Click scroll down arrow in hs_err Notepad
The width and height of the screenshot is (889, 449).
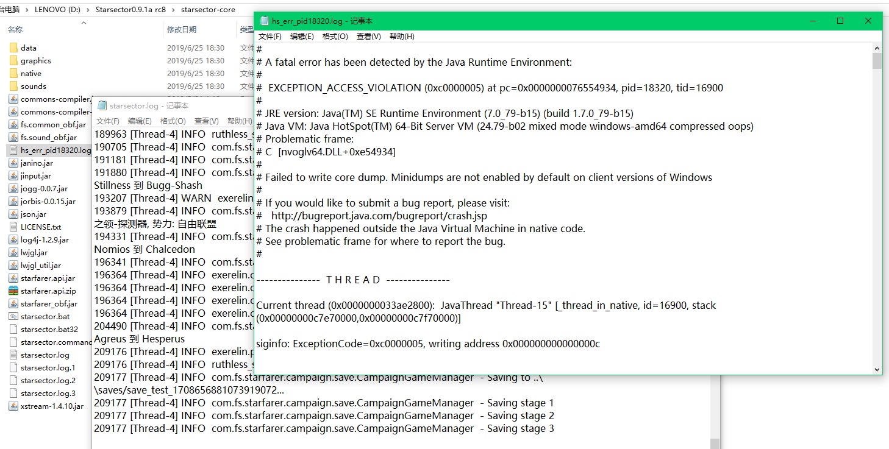click(x=877, y=369)
